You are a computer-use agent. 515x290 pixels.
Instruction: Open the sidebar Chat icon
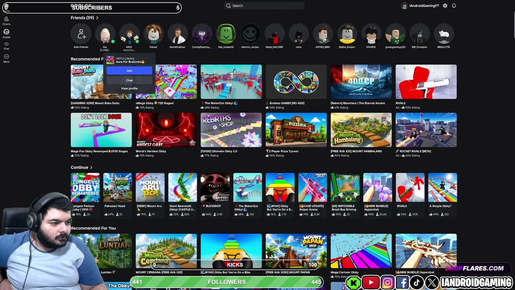6,46
